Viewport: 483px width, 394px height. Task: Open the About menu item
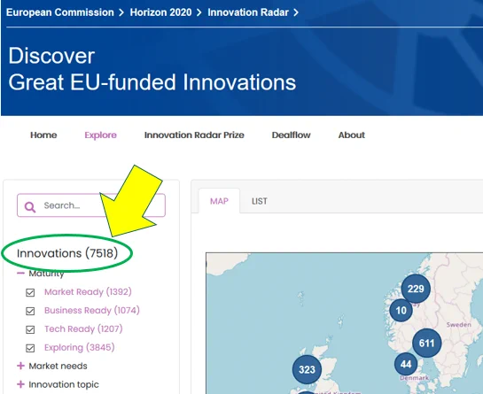click(x=352, y=135)
